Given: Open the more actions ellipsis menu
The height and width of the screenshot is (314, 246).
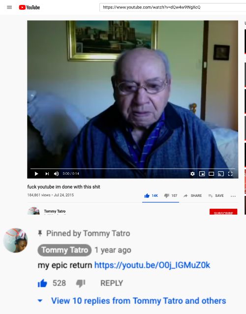Looking at the screenshot, I should coord(233,196).
